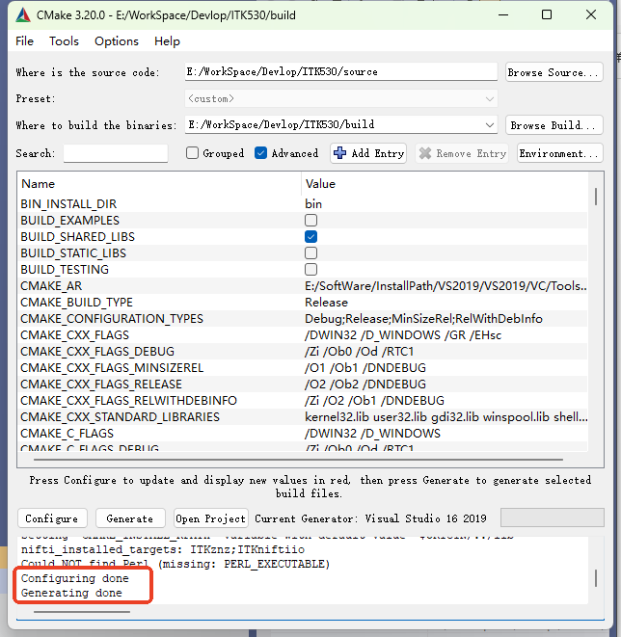Image resolution: width=621 pixels, height=637 pixels.
Task: Uncheck the Advanced checkbox
Action: (x=260, y=153)
